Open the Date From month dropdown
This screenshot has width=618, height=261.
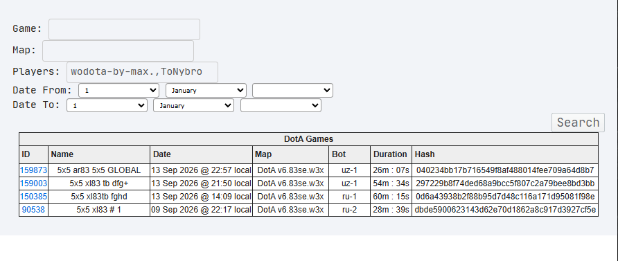(x=206, y=90)
